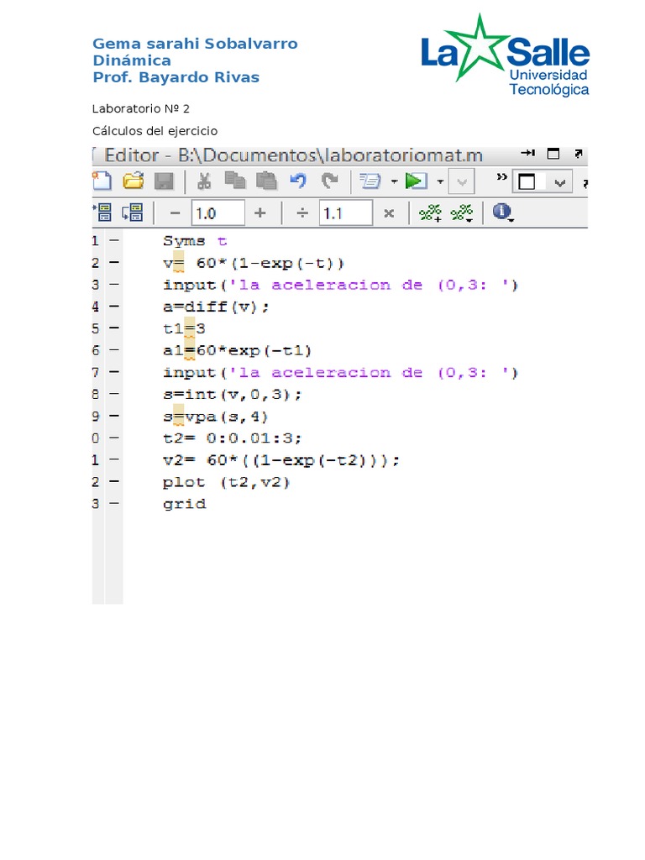
Task: Click the text 'Prof. Bayardo Rivas'
Action: (176, 77)
